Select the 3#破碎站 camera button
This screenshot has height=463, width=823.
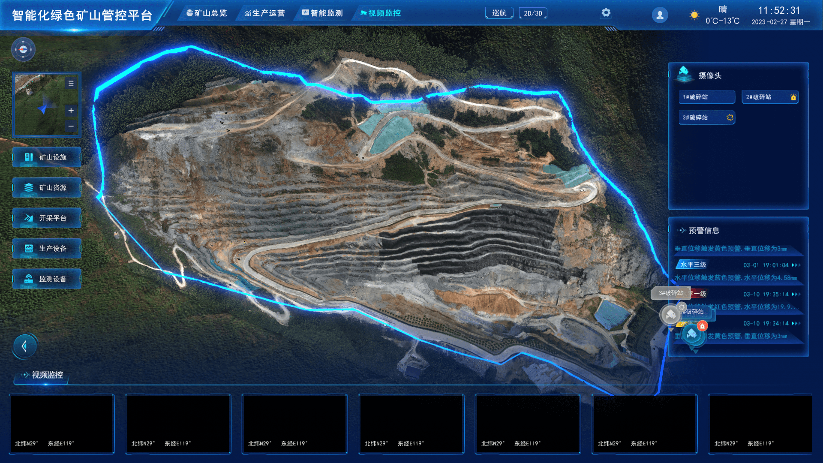[x=707, y=117]
